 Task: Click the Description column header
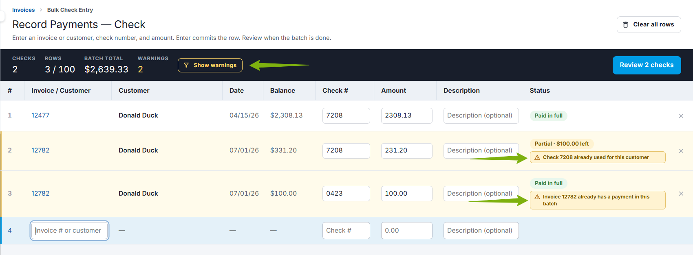461,90
